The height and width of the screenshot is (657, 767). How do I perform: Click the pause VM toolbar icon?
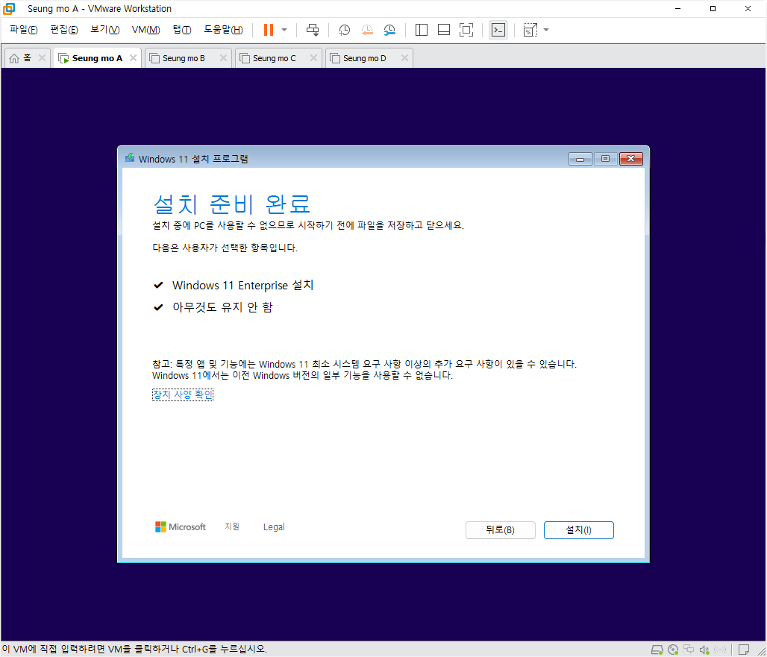click(x=268, y=30)
